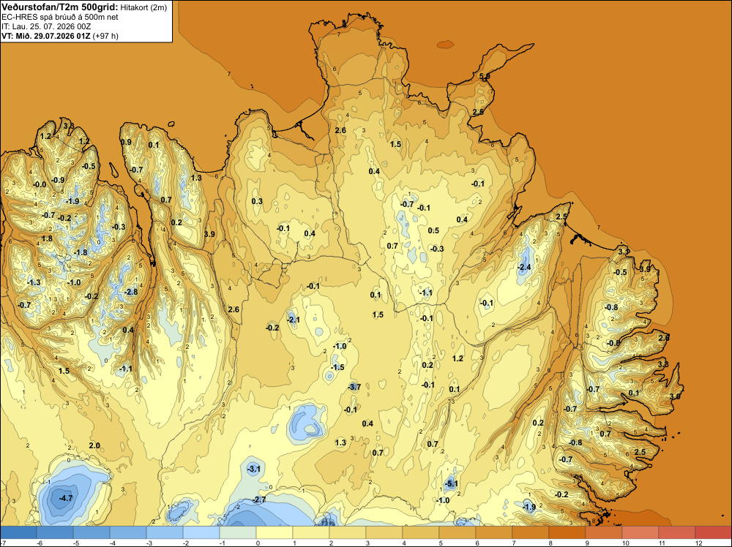Image resolution: width=732 pixels, height=547 pixels.
Task: Click the -4.7 temperature label on the map
Action: pyautogui.click(x=66, y=498)
